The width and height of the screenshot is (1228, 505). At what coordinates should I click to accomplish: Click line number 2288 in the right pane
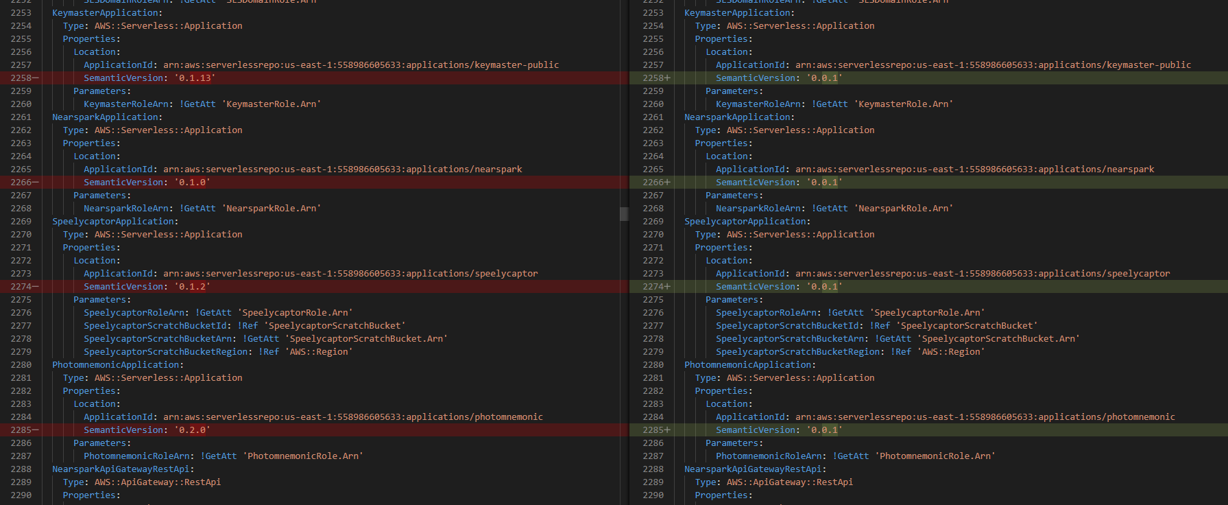coord(653,469)
